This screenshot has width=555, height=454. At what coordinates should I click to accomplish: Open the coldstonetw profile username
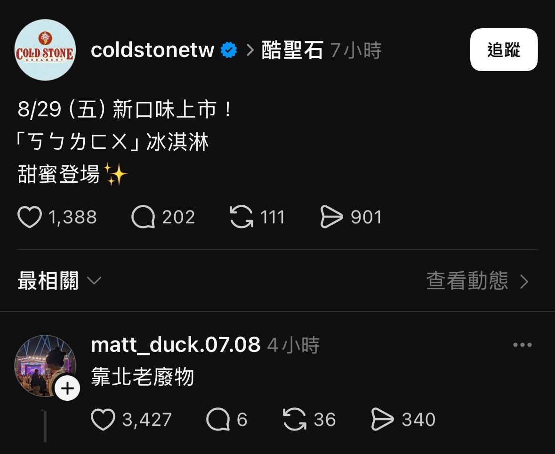[153, 50]
